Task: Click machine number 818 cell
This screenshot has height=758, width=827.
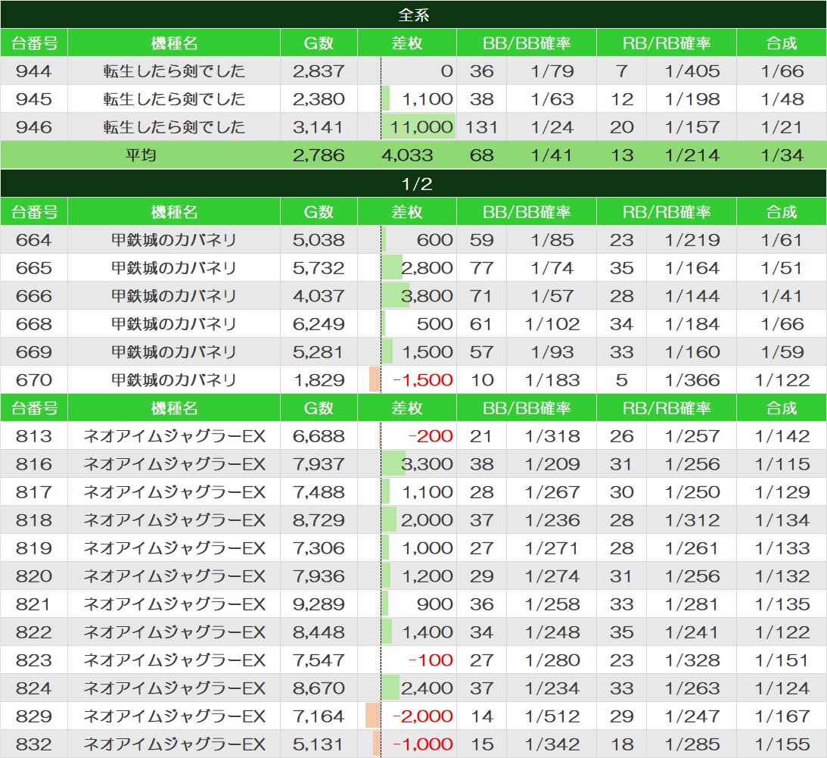Action: [34, 520]
